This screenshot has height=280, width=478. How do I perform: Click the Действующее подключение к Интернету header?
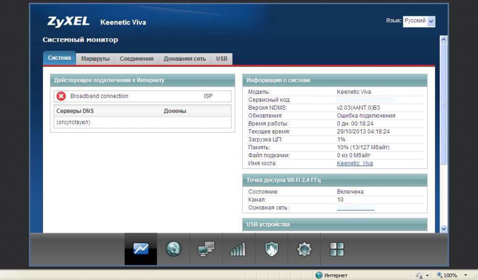click(142, 80)
